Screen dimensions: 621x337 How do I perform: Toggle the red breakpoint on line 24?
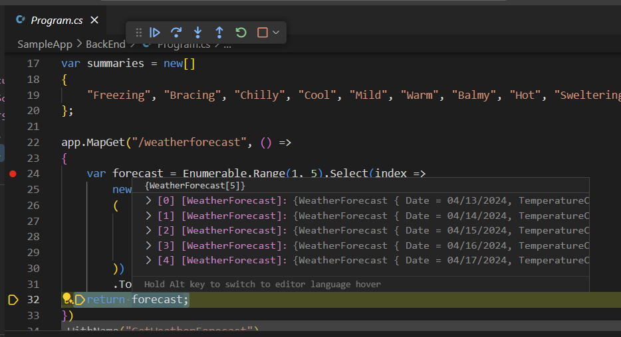tap(13, 174)
